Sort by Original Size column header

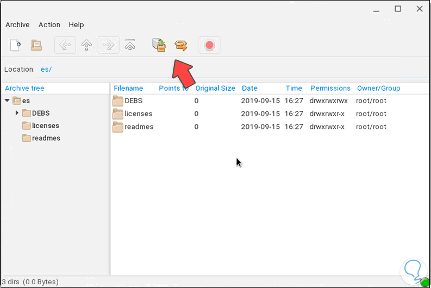click(x=215, y=88)
